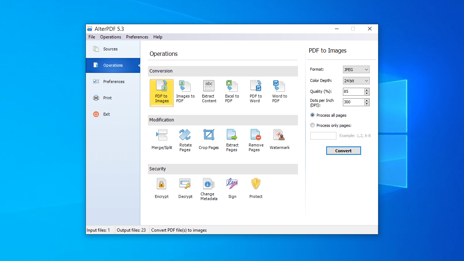The image size is (464, 261).
Task: Open the File menu
Action: (x=92, y=37)
